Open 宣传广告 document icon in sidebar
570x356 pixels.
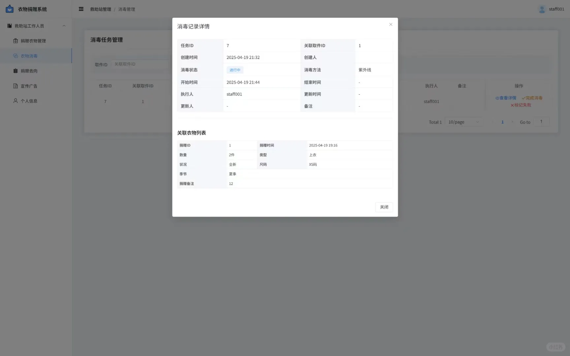15,86
